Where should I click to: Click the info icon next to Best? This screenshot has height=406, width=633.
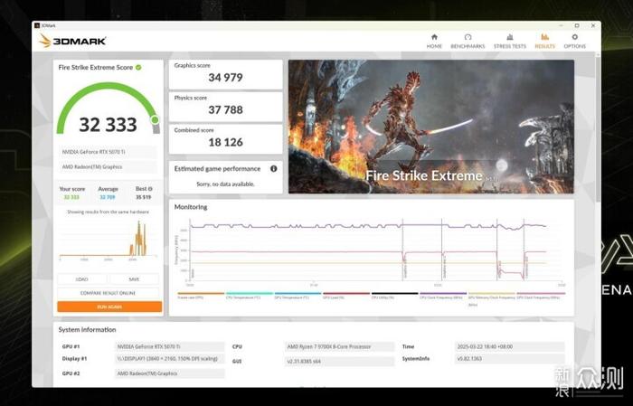(150, 189)
